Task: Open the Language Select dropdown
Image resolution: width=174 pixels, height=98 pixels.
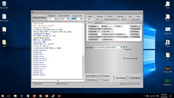Action: point(81,19)
